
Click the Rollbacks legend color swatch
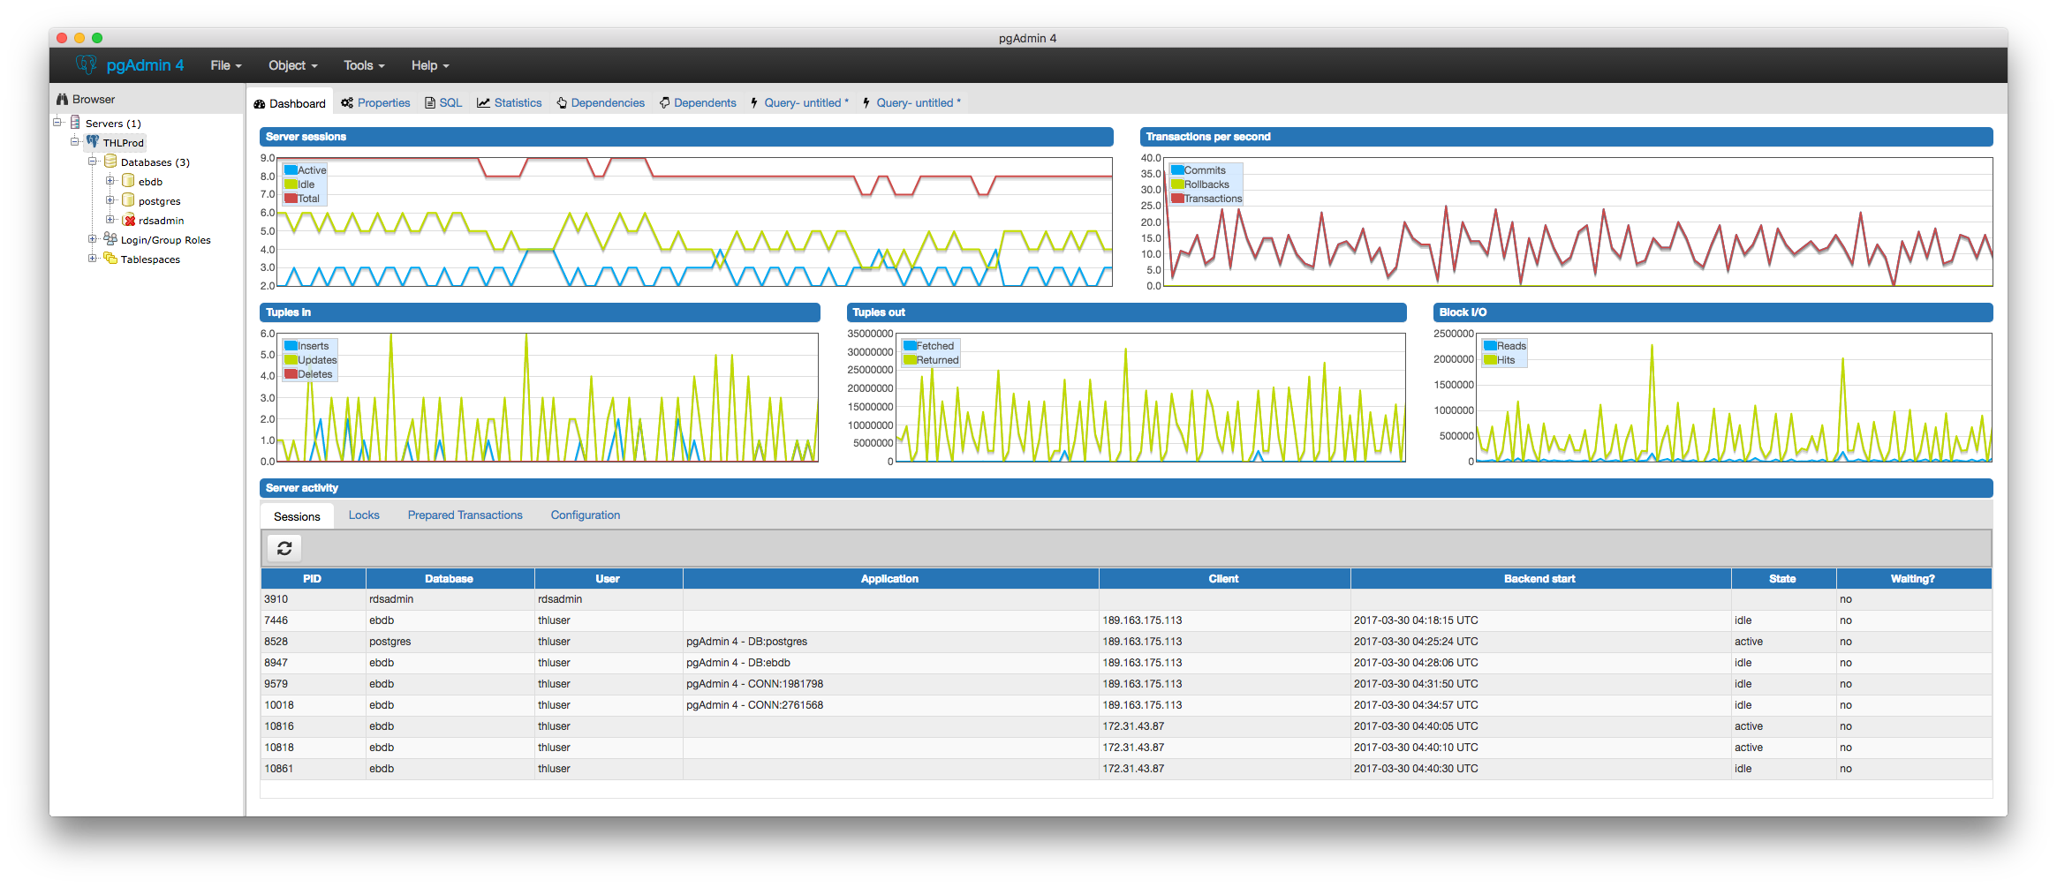[1177, 184]
